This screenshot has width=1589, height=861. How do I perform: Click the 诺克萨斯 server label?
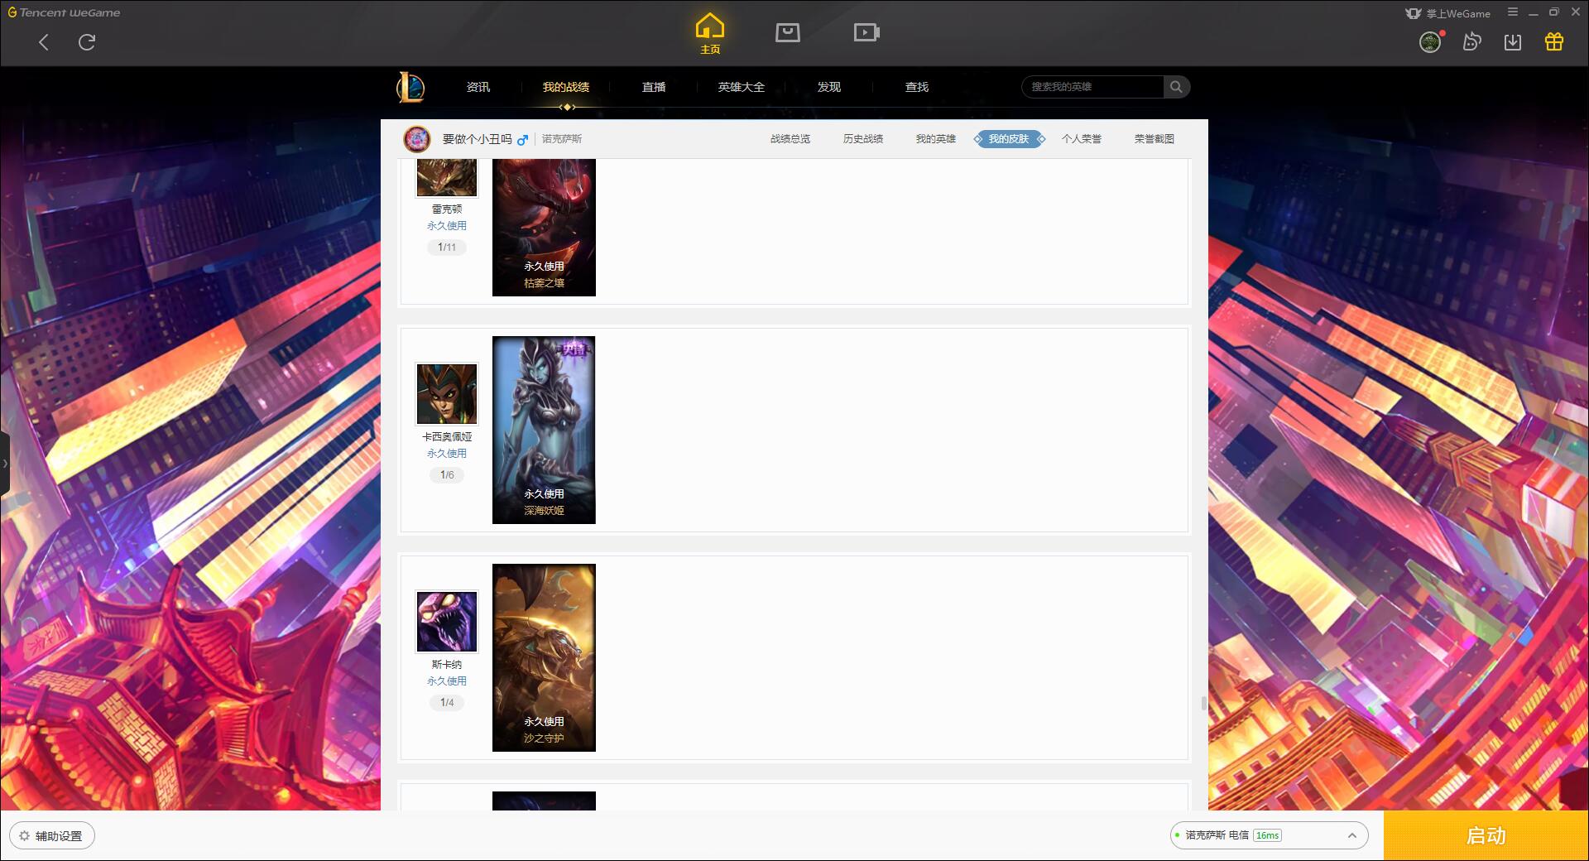pos(562,139)
